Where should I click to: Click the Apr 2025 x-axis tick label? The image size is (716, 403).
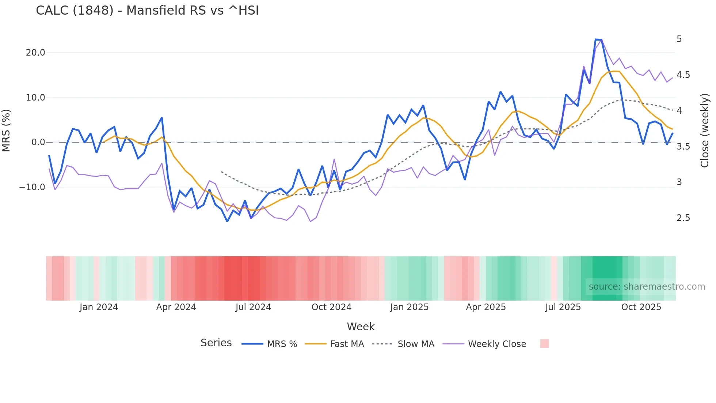click(486, 307)
